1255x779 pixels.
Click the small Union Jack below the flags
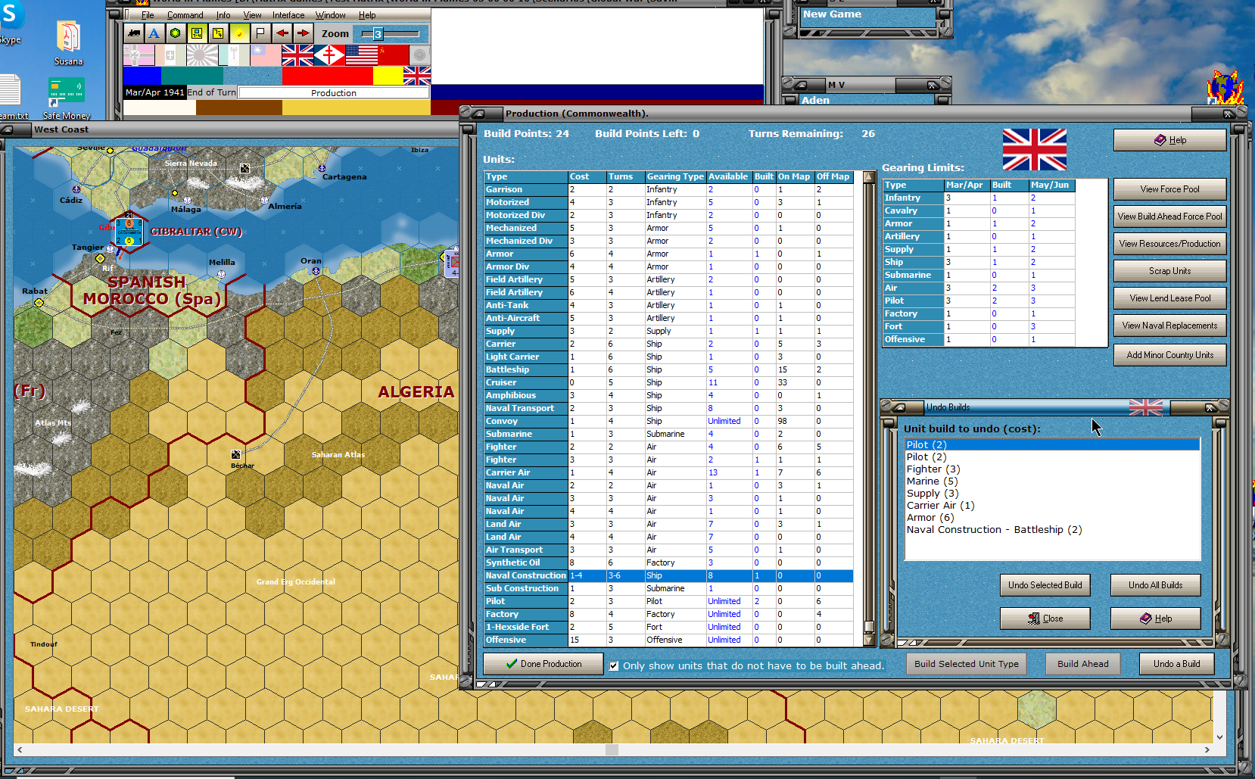[417, 76]
